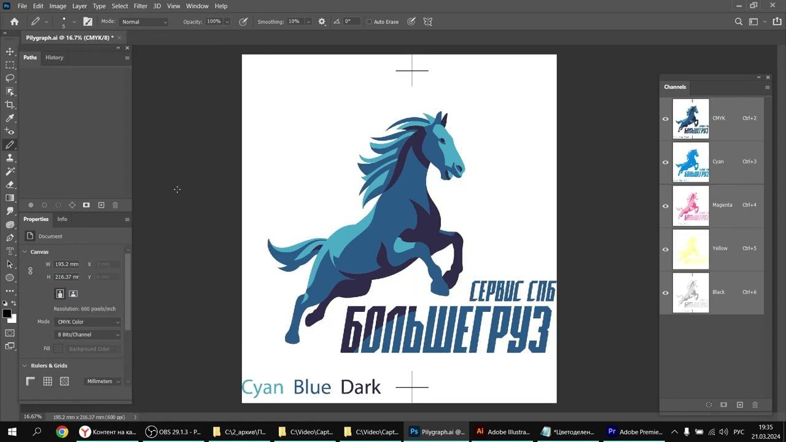Open the Millimeters units dropdown
The height and width of the screenshot is (442, 786).
click(103, 381)
